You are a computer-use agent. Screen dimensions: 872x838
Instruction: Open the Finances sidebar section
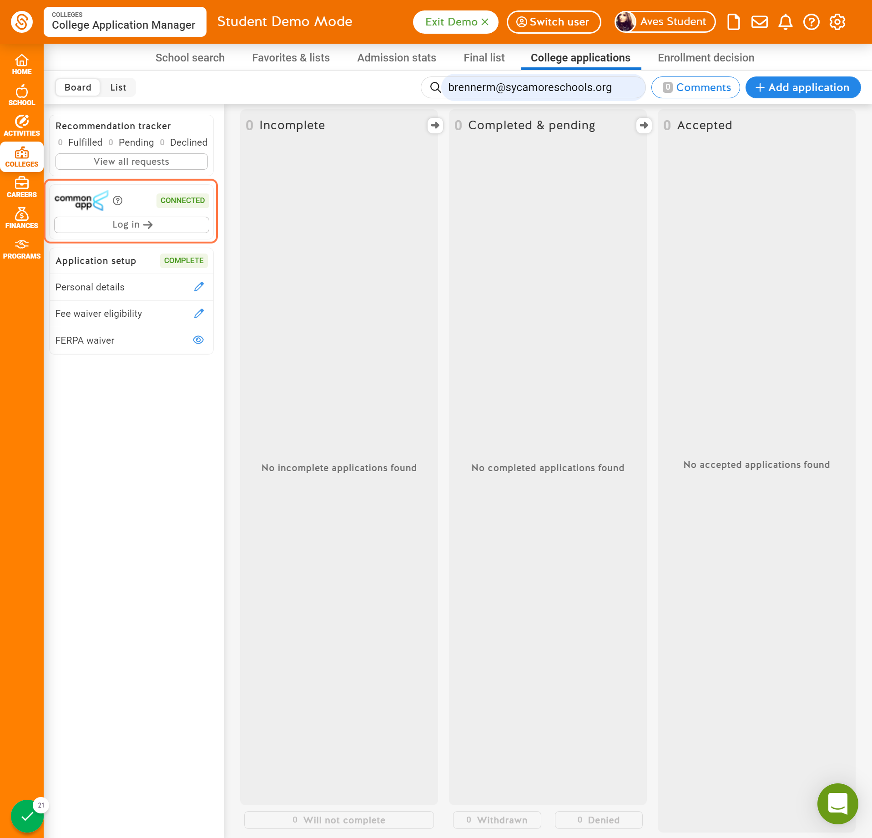[21, 218]
